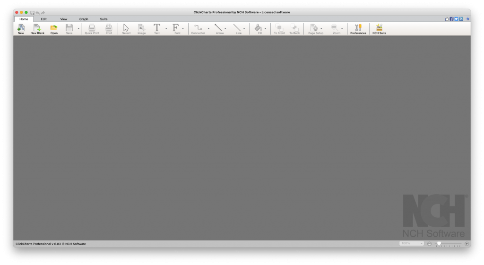Screen dimensions: 484x265
Task: Click the title bar redo arrow
Action: 43,13
